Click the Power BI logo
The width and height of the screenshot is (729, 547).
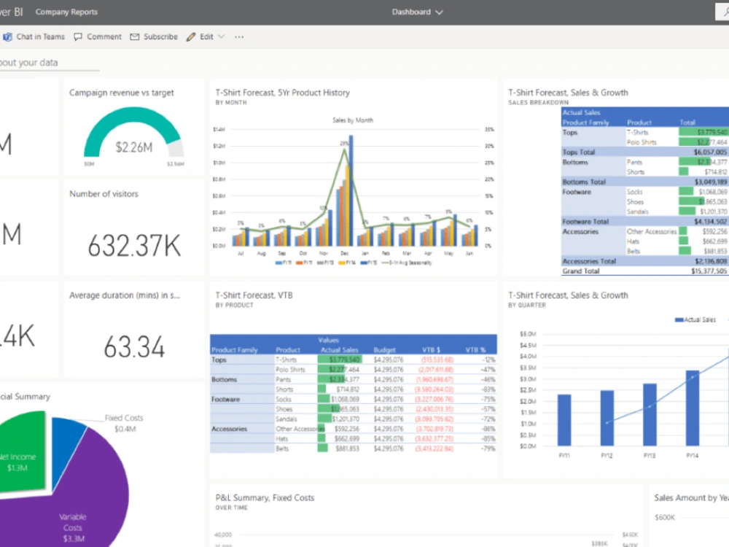click(9, 12)
